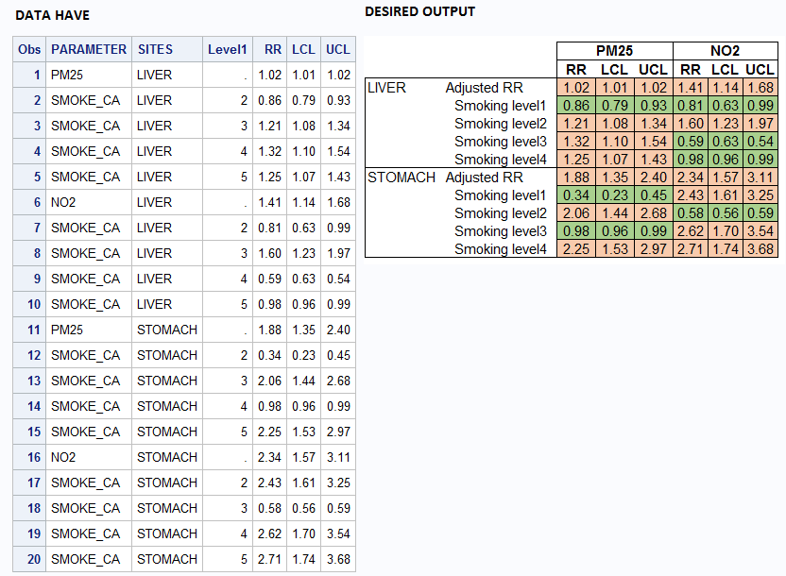The height and width of the screenshot is (576, 786).
Task: Select Smoking level4 label in LIVER group
Action: (x=501, y=160)
